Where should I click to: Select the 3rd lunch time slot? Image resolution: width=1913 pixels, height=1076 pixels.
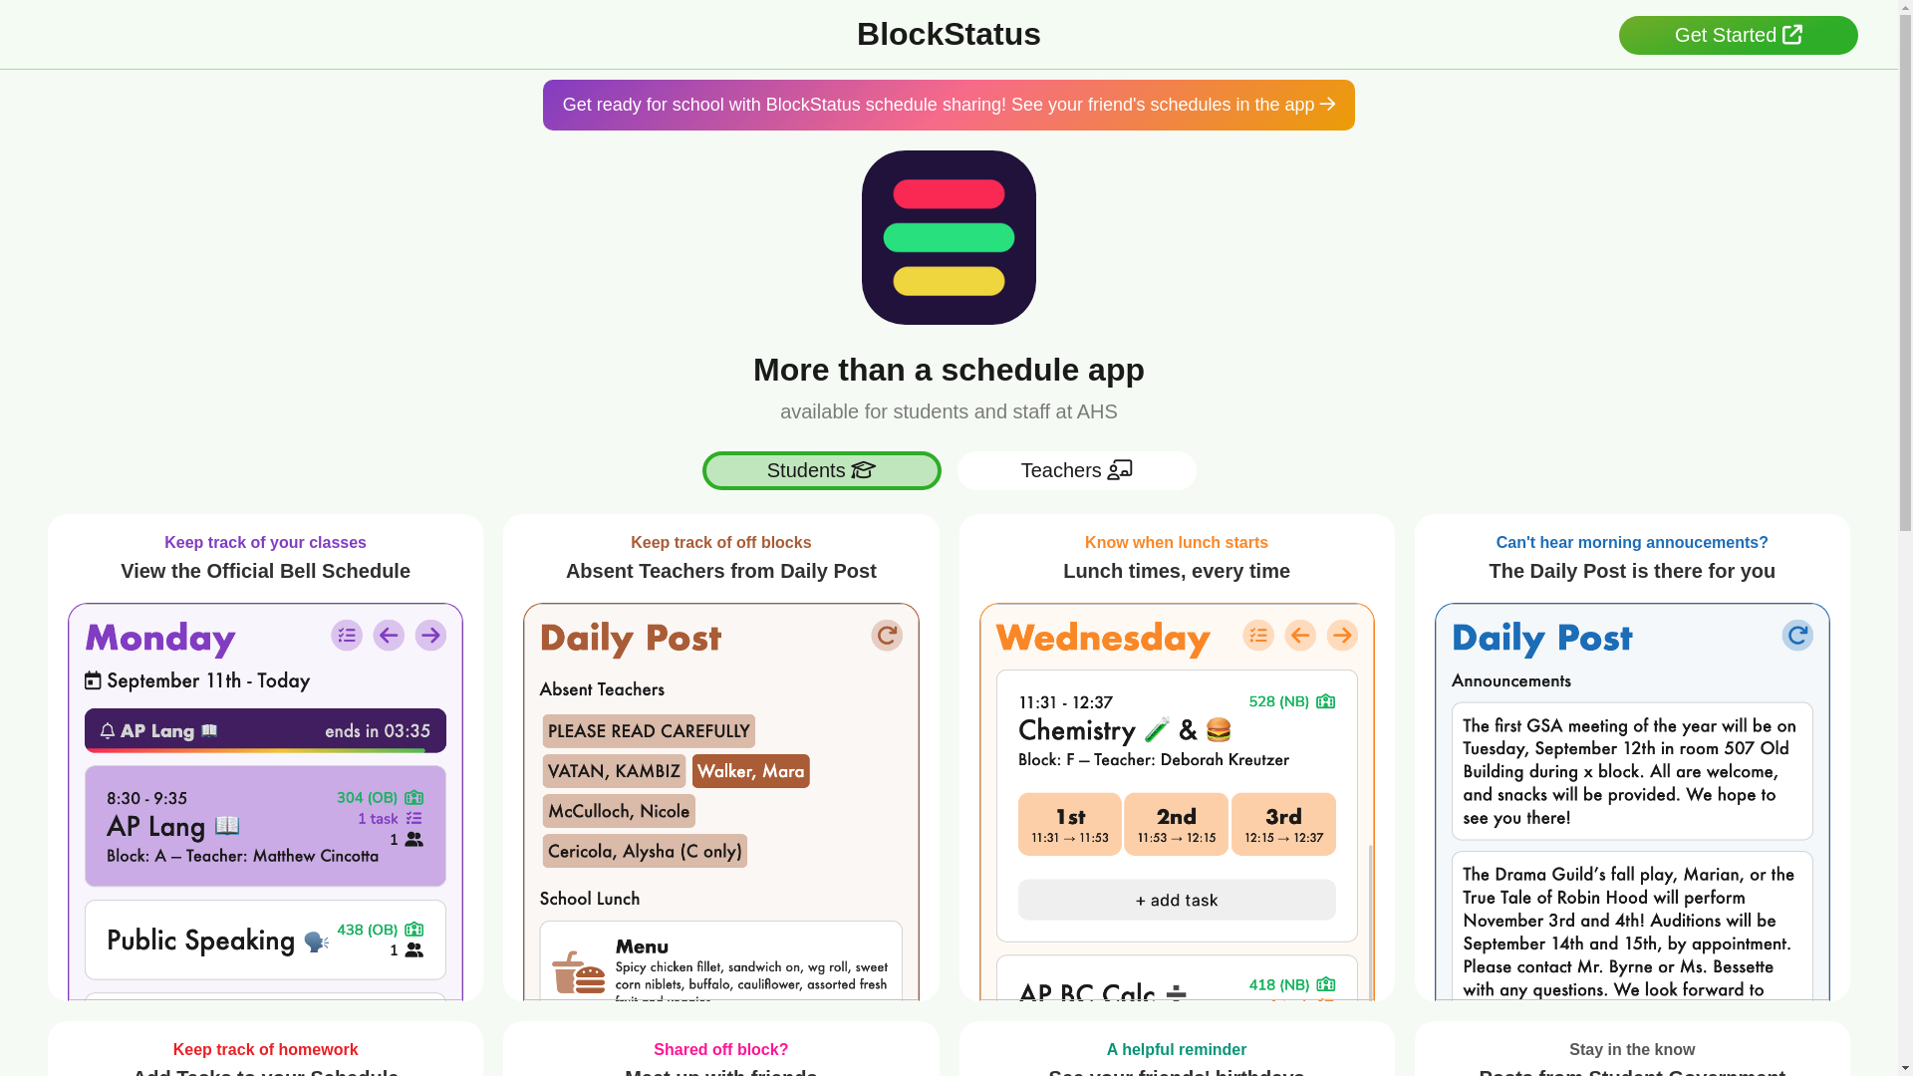click(x=1283, y=824)
